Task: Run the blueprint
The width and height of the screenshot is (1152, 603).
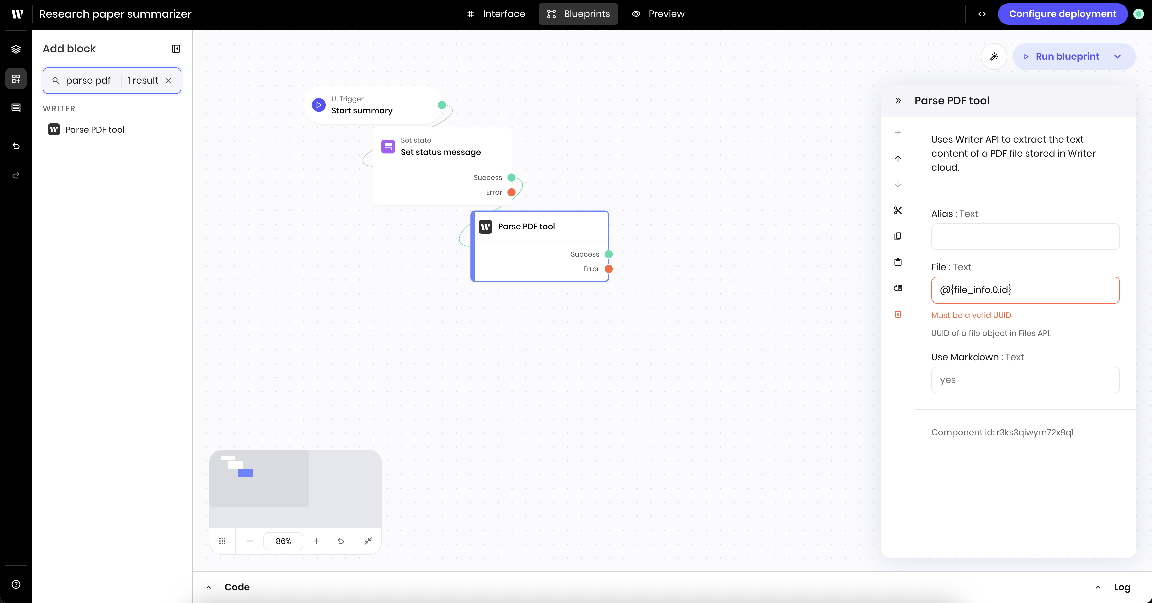Action: [1062, 56]
